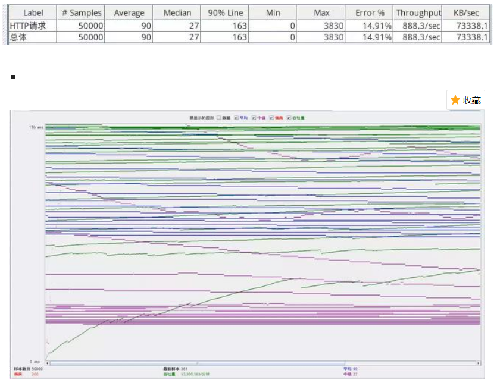Click the 0 ms axis label
The image size is (497, 386).
point(35,362)
